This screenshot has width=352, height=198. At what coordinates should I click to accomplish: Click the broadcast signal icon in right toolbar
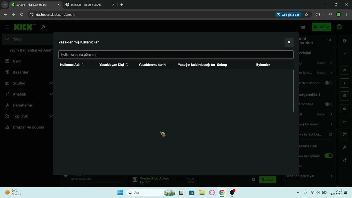(345, 122)
